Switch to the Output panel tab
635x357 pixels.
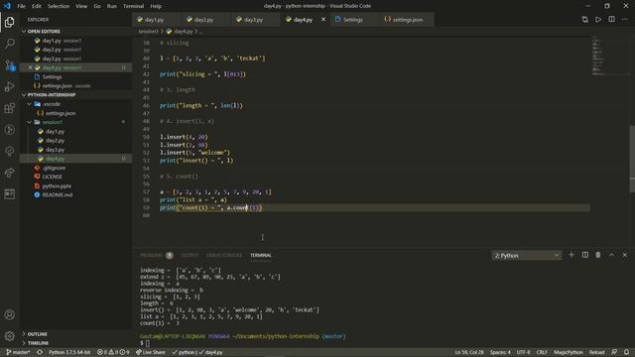click(x=190, y=256)
